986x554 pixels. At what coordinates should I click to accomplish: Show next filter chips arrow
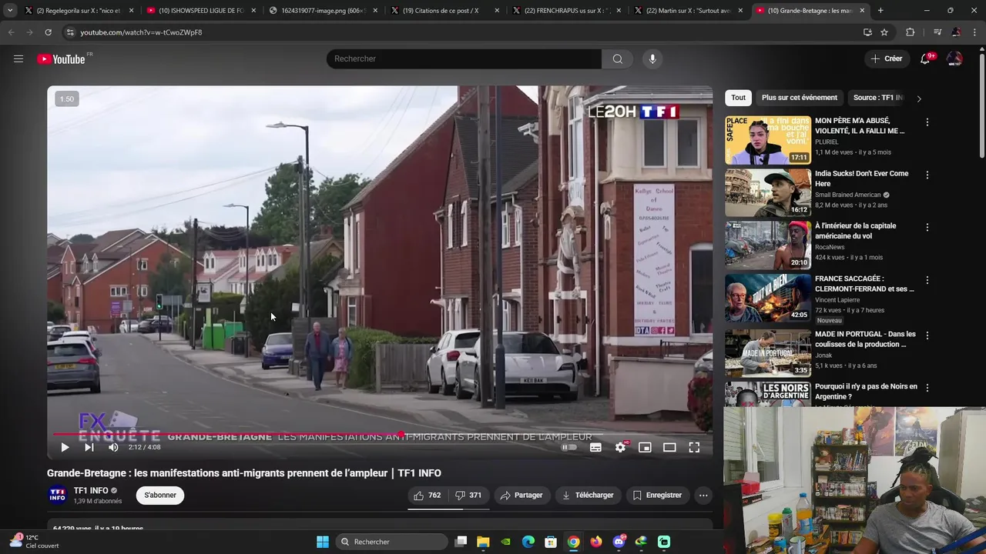[x=918, y=98]
